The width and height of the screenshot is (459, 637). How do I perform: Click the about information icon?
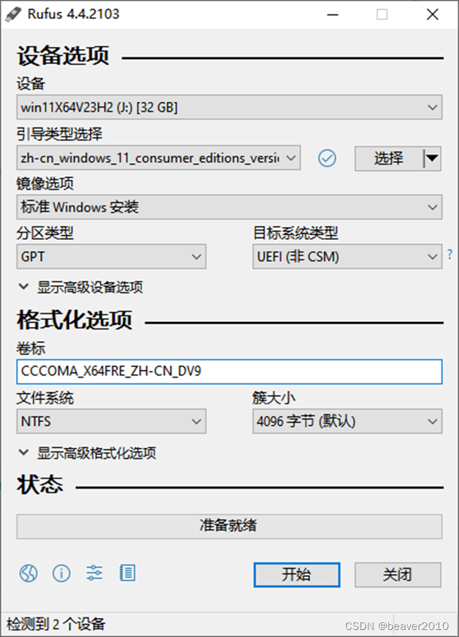61,573
